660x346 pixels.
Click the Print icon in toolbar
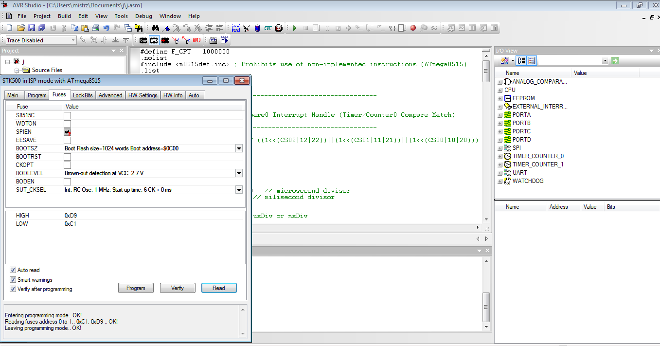click(x=96, y=28)
